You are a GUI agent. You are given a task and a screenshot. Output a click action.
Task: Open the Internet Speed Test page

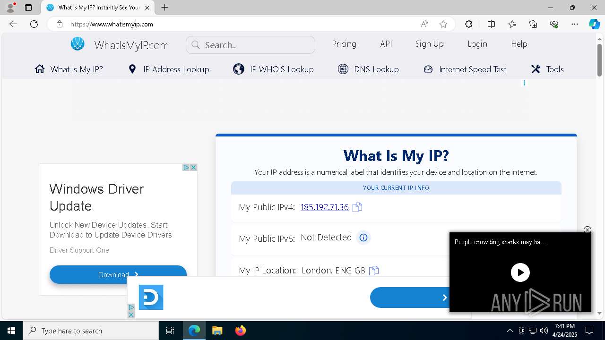(465, 69)
